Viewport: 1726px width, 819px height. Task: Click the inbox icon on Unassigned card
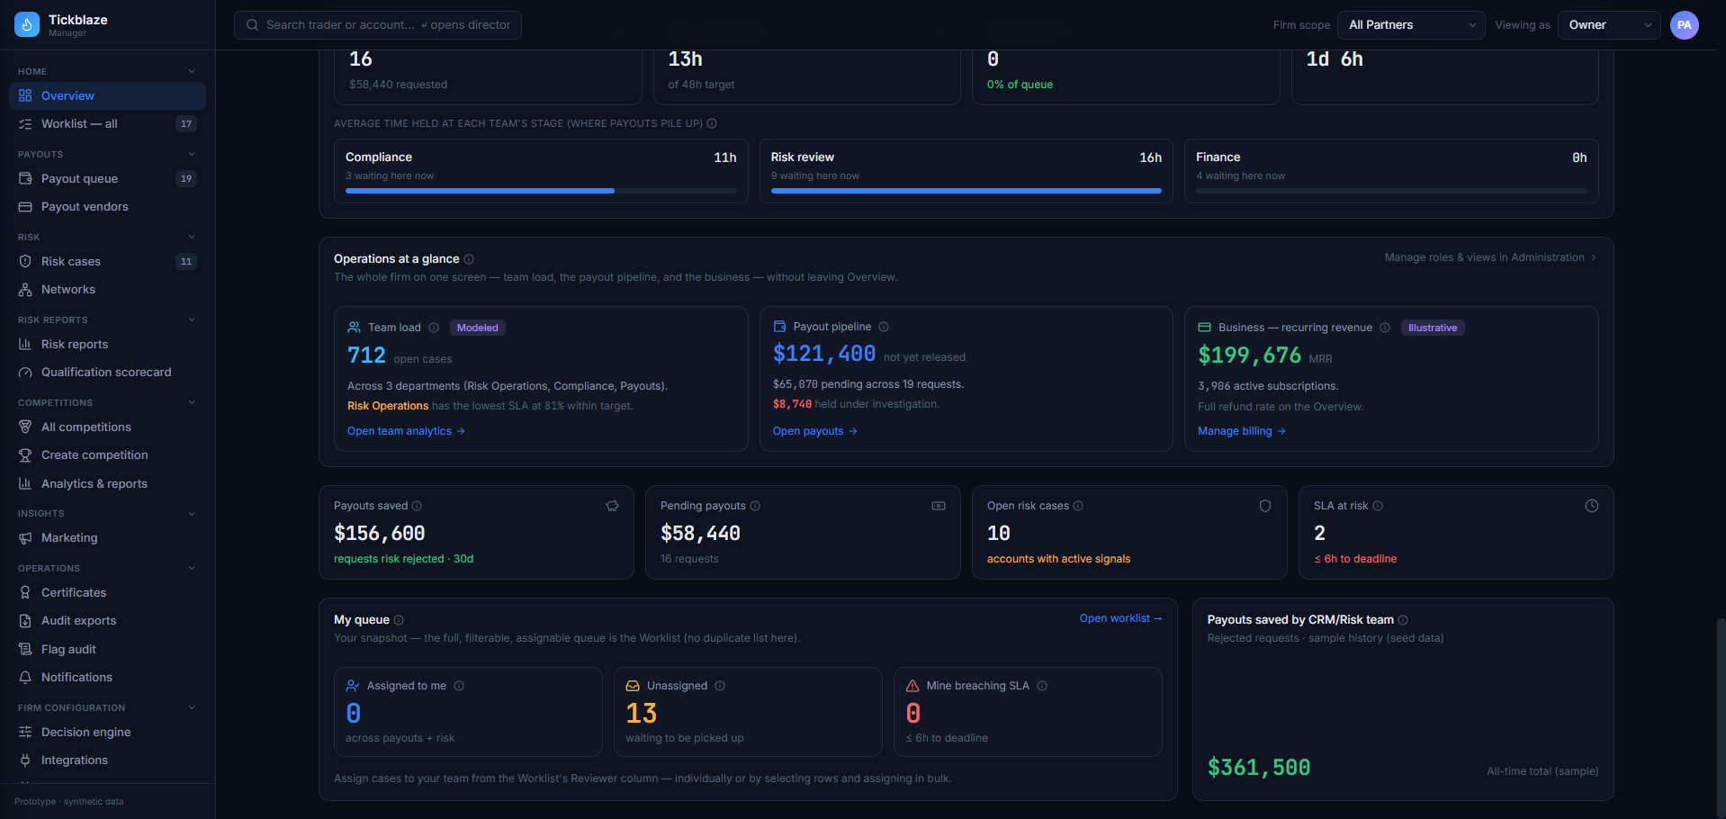pyautogui.click(x=633, y=686)
